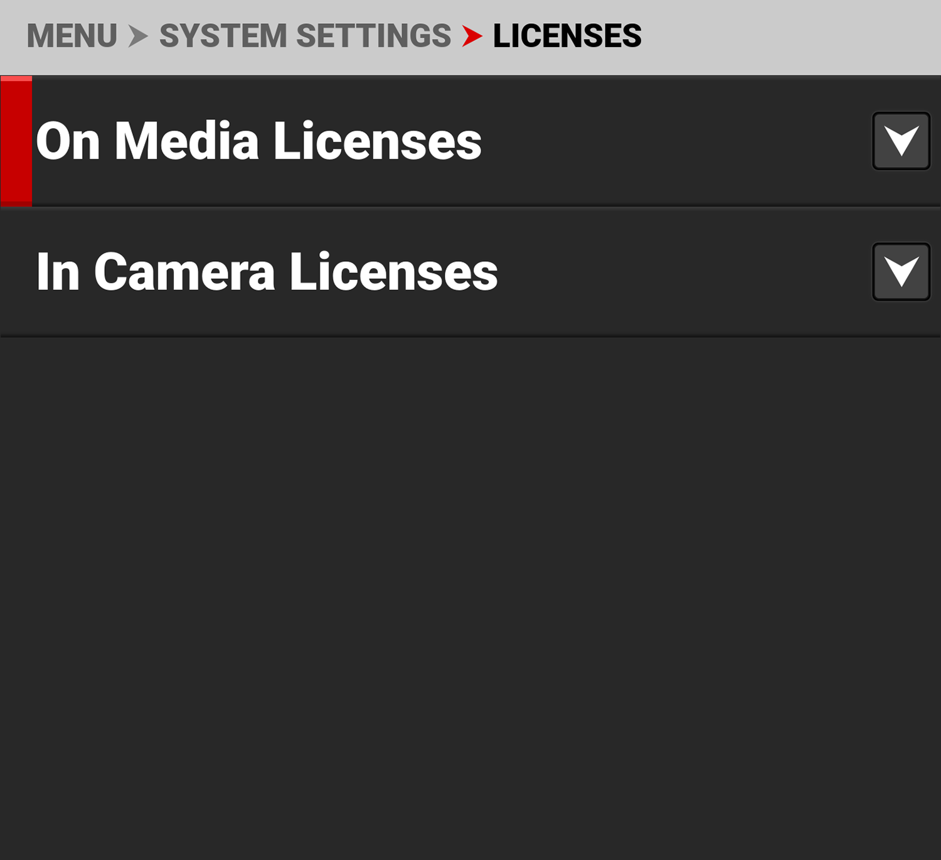The width and height of the screenshot is (941, 860).
Task: Select the On Media Licenses text label
Action: coord(258,141)
